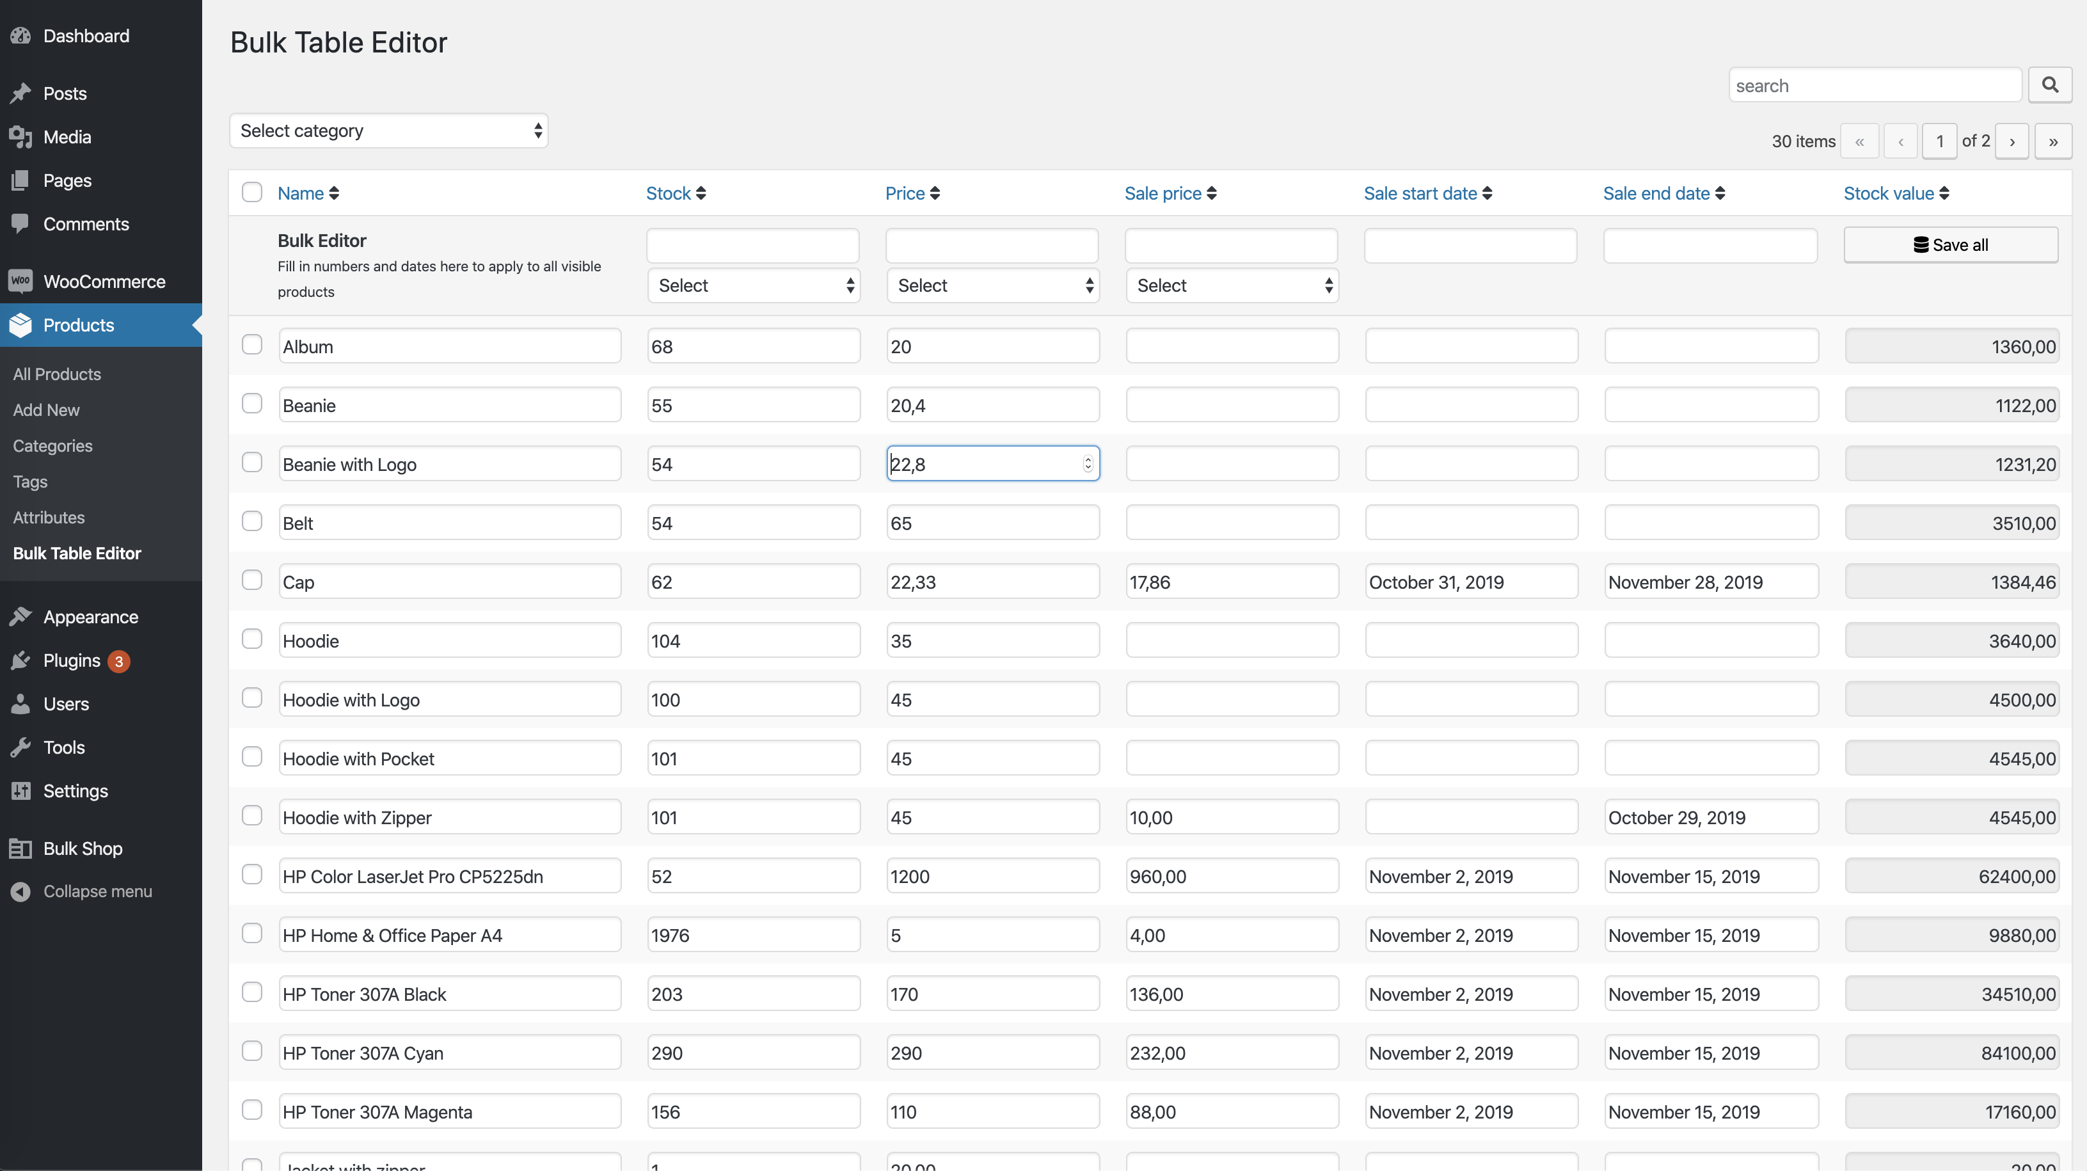Open the Sale price Select dropdown
The image size is (2087, 1171).
click(x=1232, y=285)
